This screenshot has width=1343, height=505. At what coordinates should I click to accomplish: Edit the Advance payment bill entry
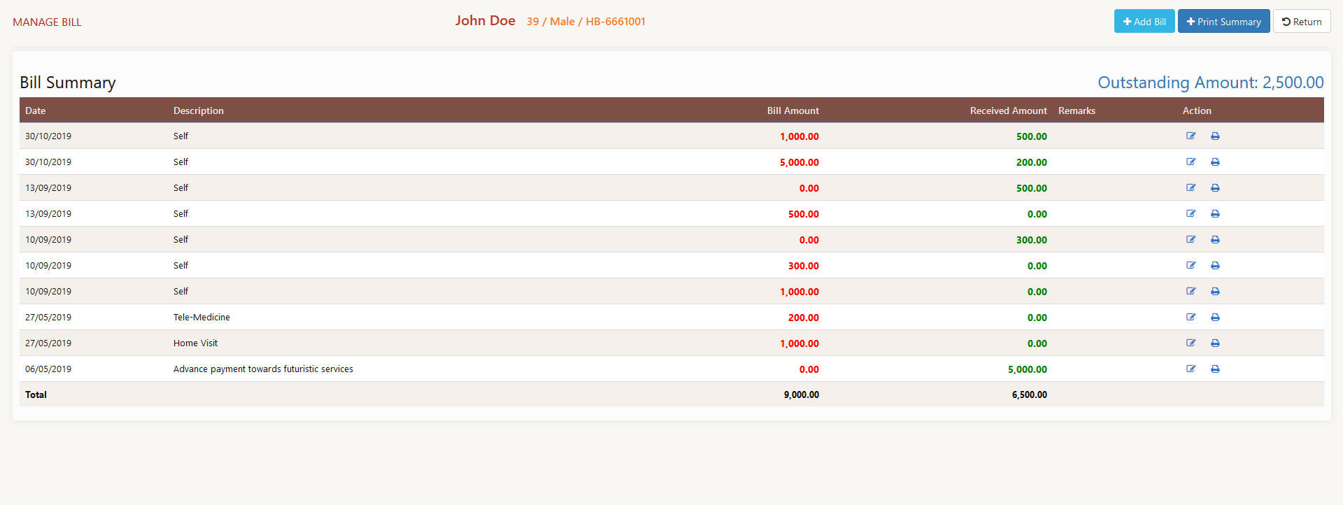[x=1191, y=369]
